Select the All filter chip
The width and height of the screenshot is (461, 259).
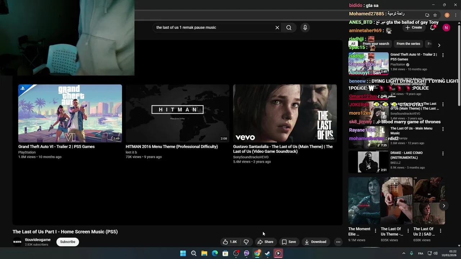[353, 44]
